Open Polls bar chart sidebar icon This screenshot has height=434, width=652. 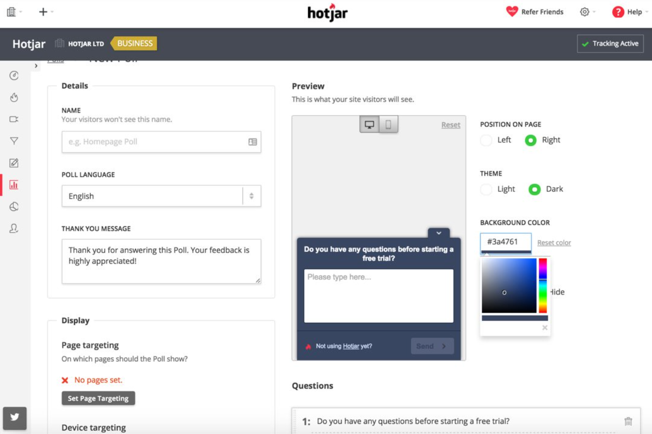(14, 185)
